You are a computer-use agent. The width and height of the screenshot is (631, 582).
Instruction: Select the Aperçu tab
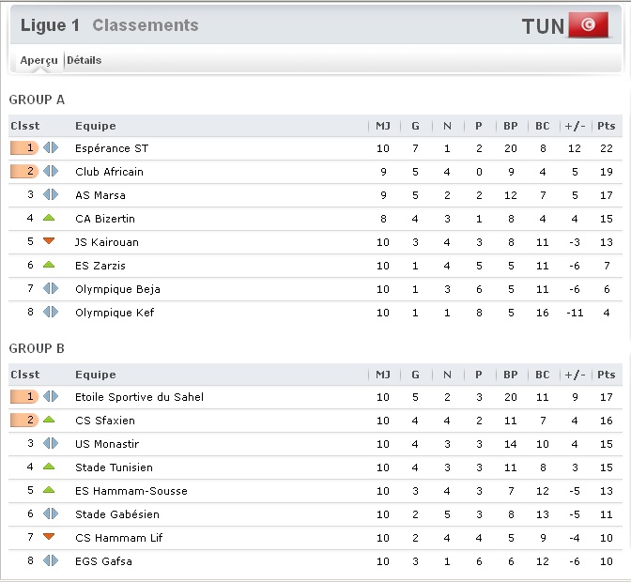click(39, 60)
